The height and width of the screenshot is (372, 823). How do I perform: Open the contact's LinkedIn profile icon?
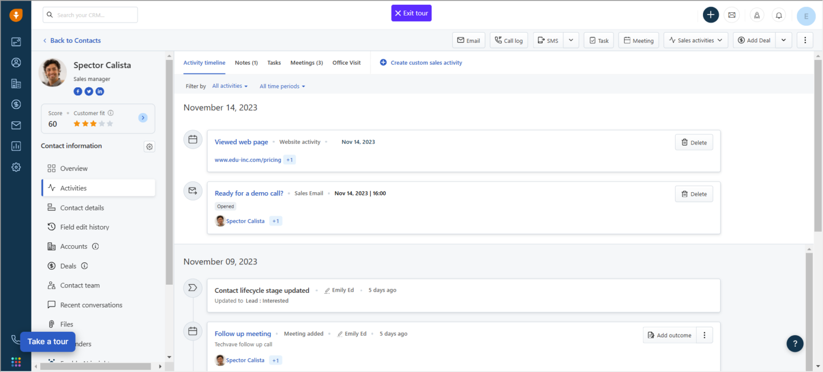(100, 92)
